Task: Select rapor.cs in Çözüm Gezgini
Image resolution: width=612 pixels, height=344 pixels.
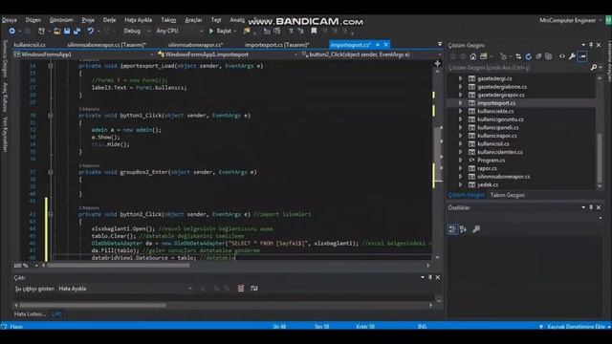Action: click(487, 168)
